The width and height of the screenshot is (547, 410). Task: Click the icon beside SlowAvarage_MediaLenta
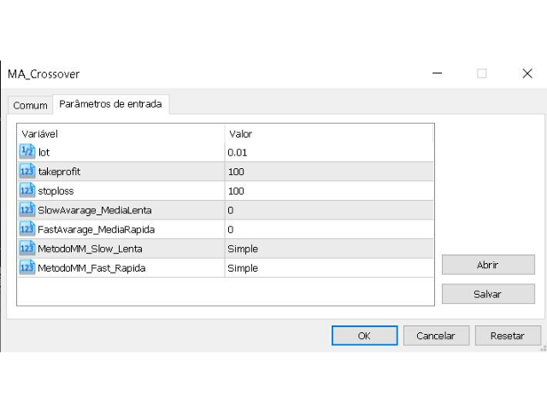click(27, 210)
